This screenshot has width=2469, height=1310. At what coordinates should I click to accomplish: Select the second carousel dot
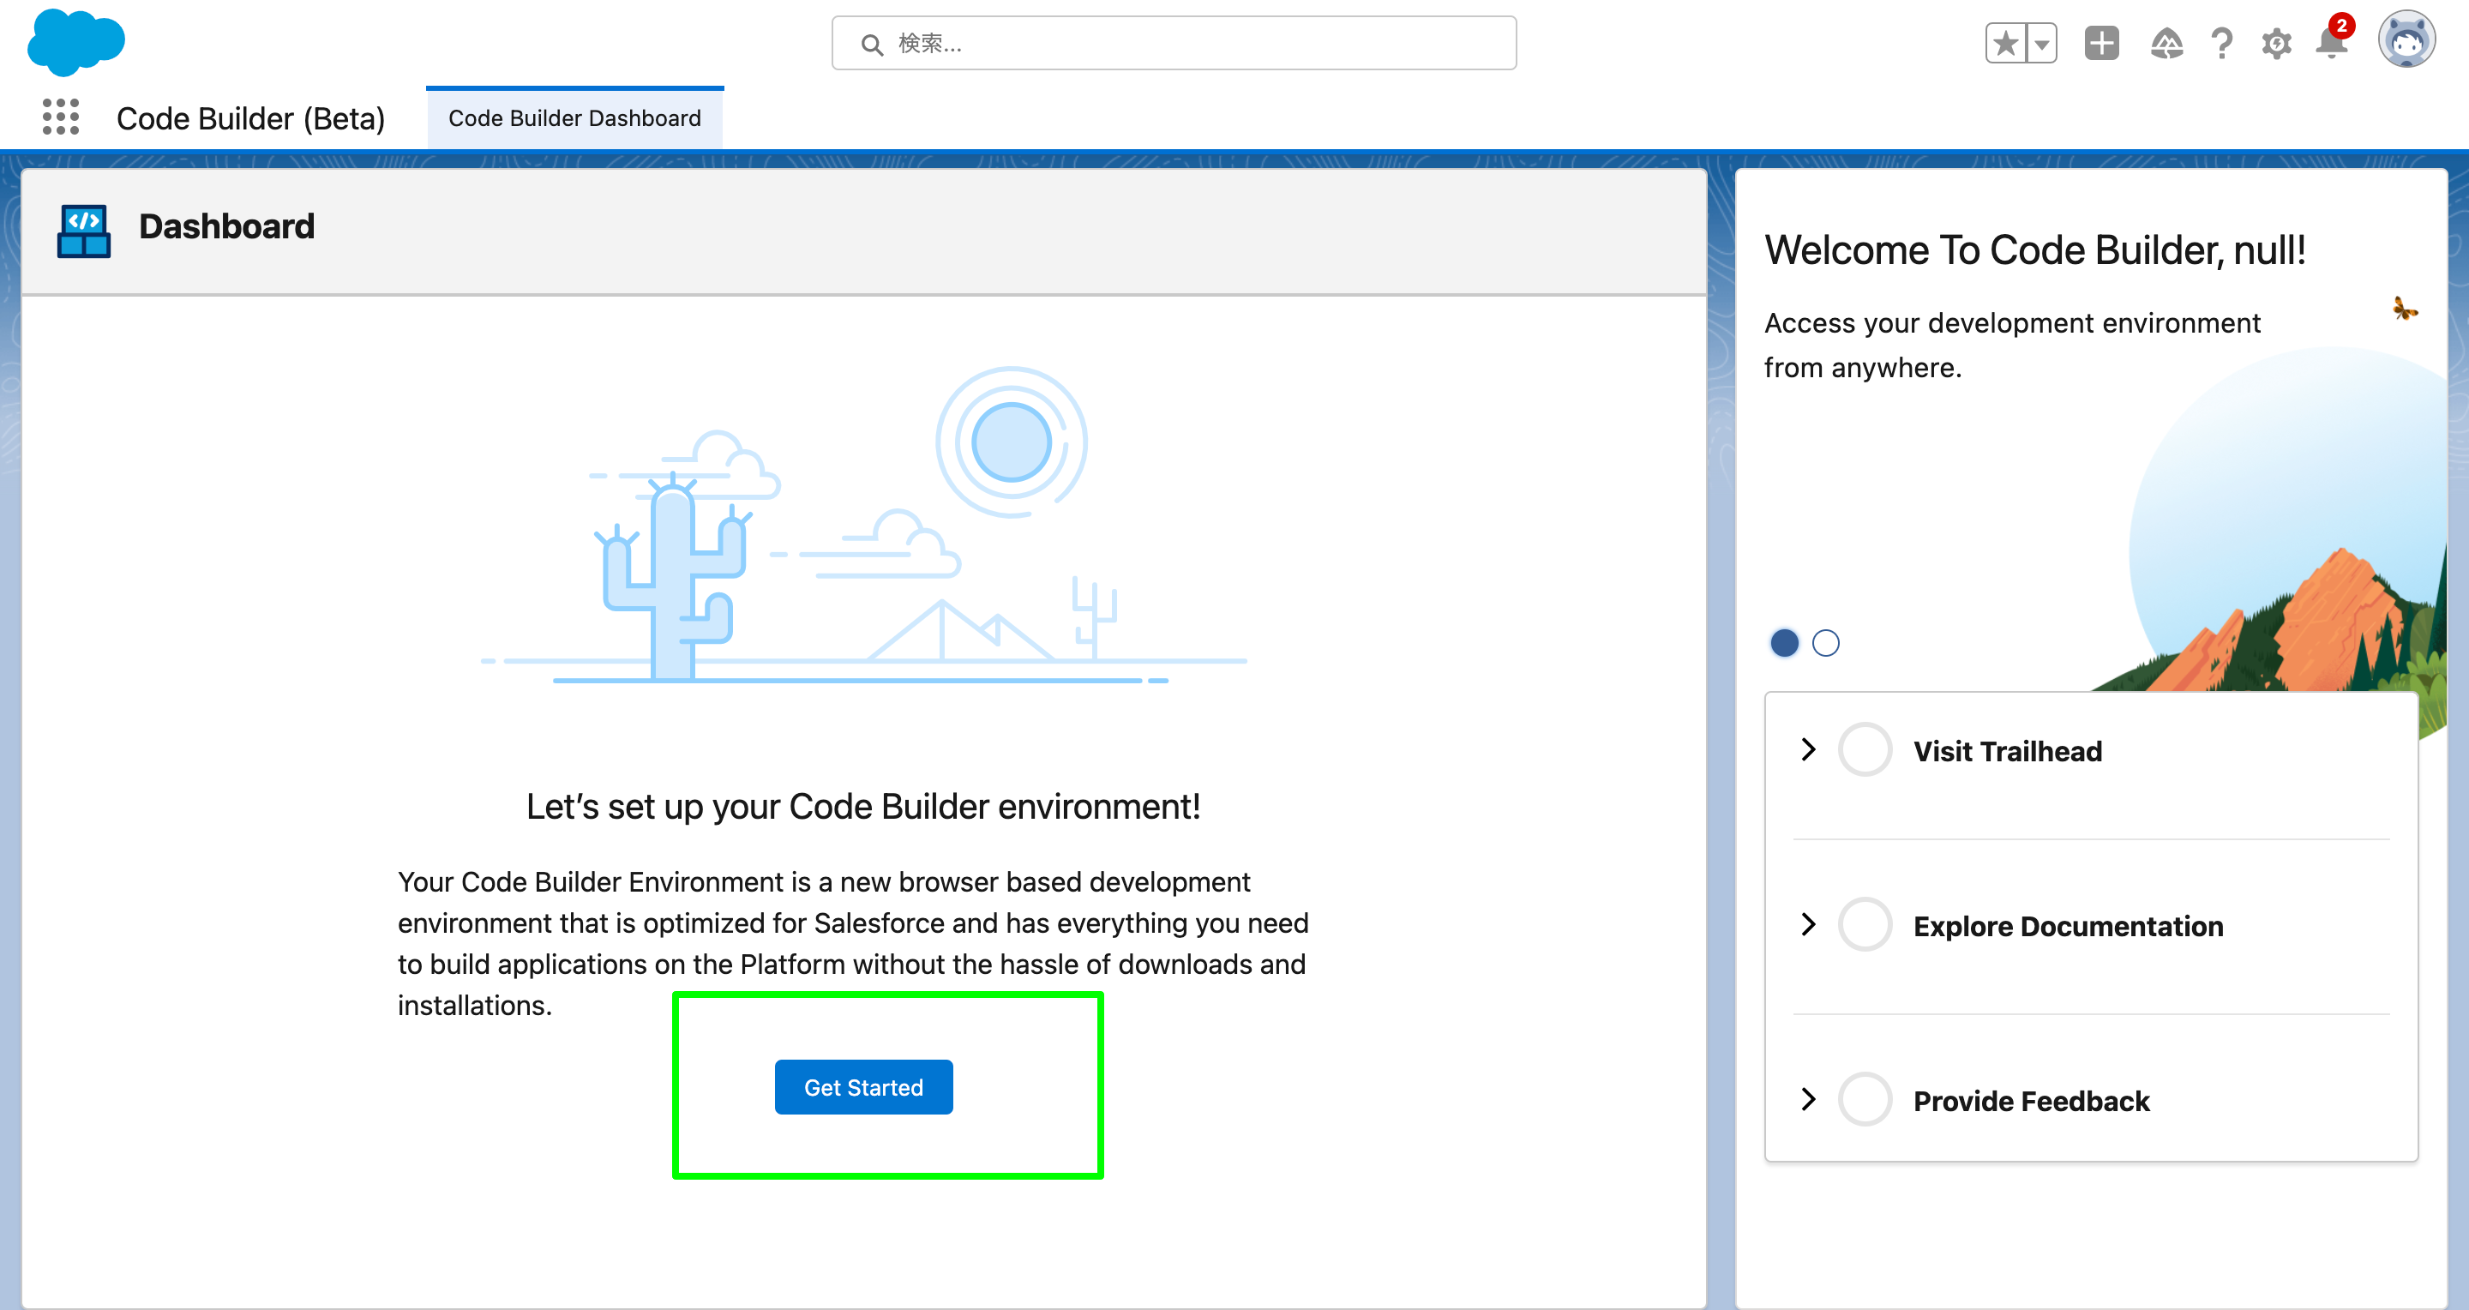point(1826,643)
